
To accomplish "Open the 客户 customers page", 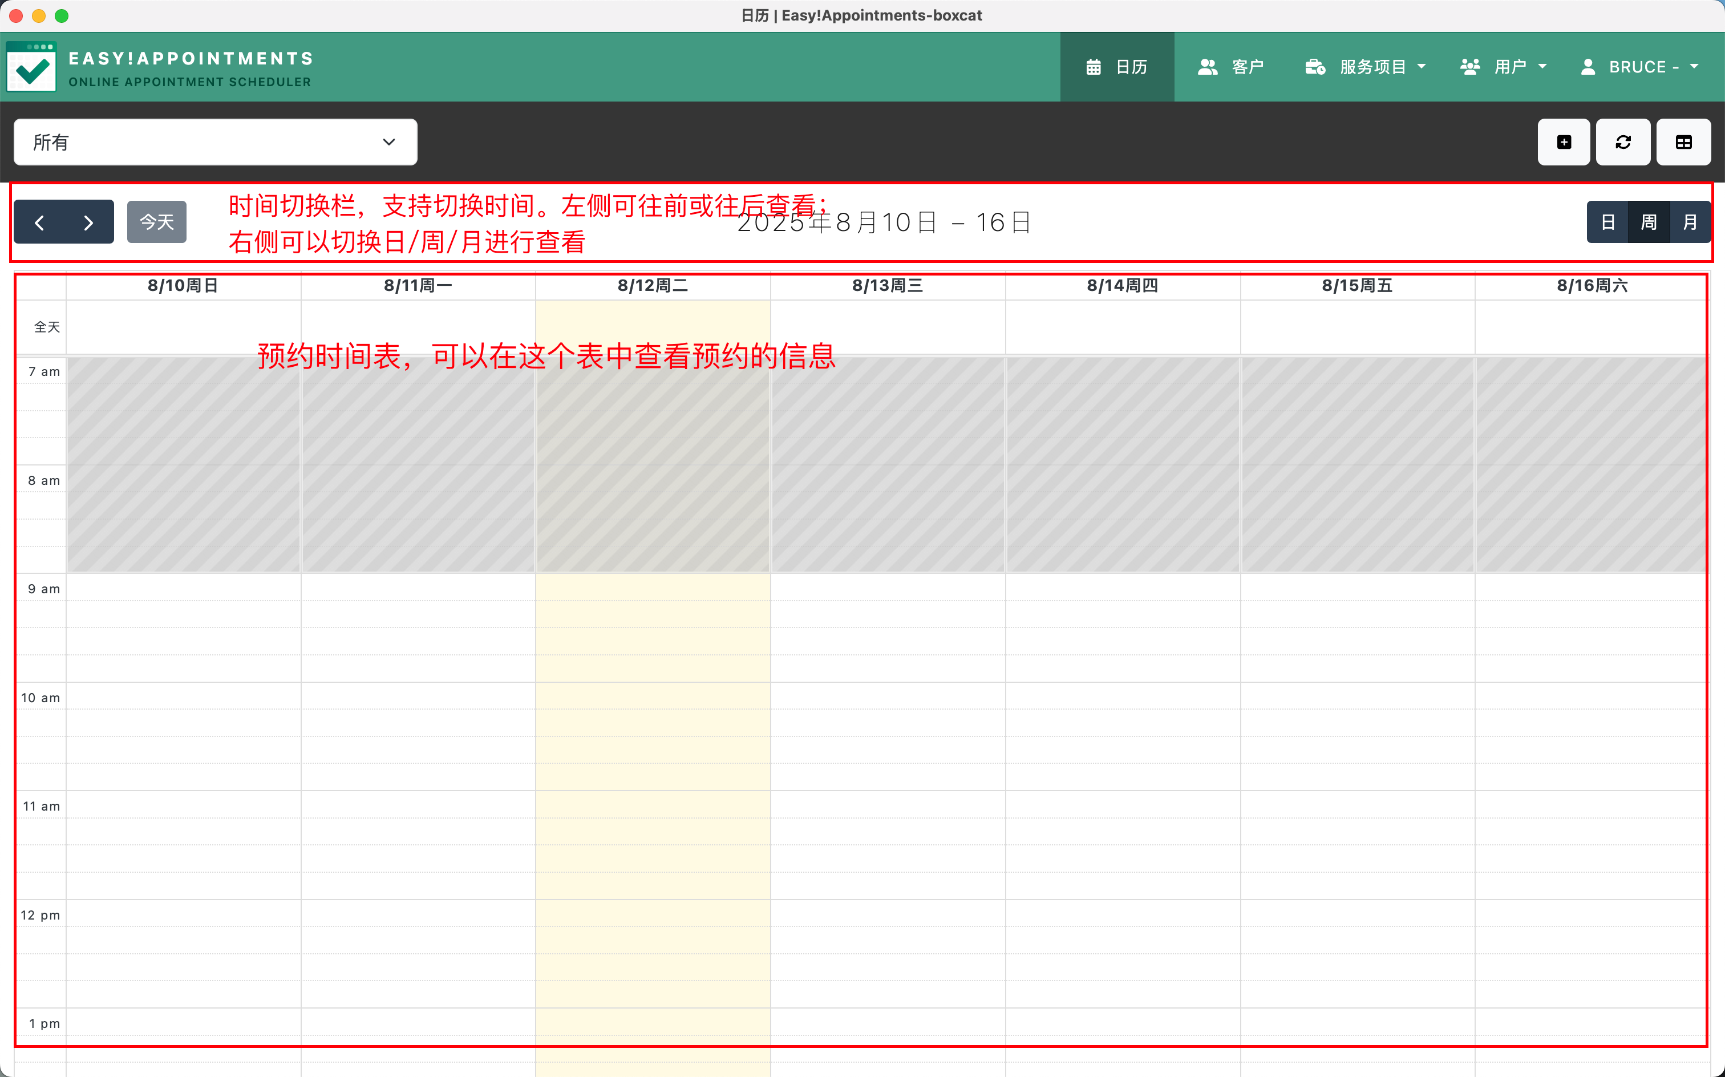I will click(1232, 67).
